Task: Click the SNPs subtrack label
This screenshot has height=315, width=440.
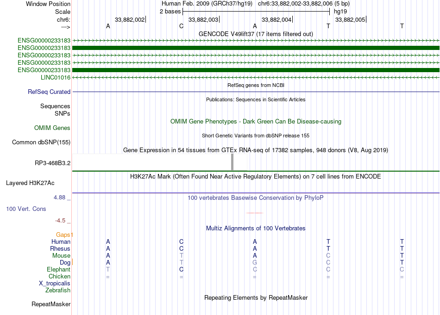Action: coord(63,113)
